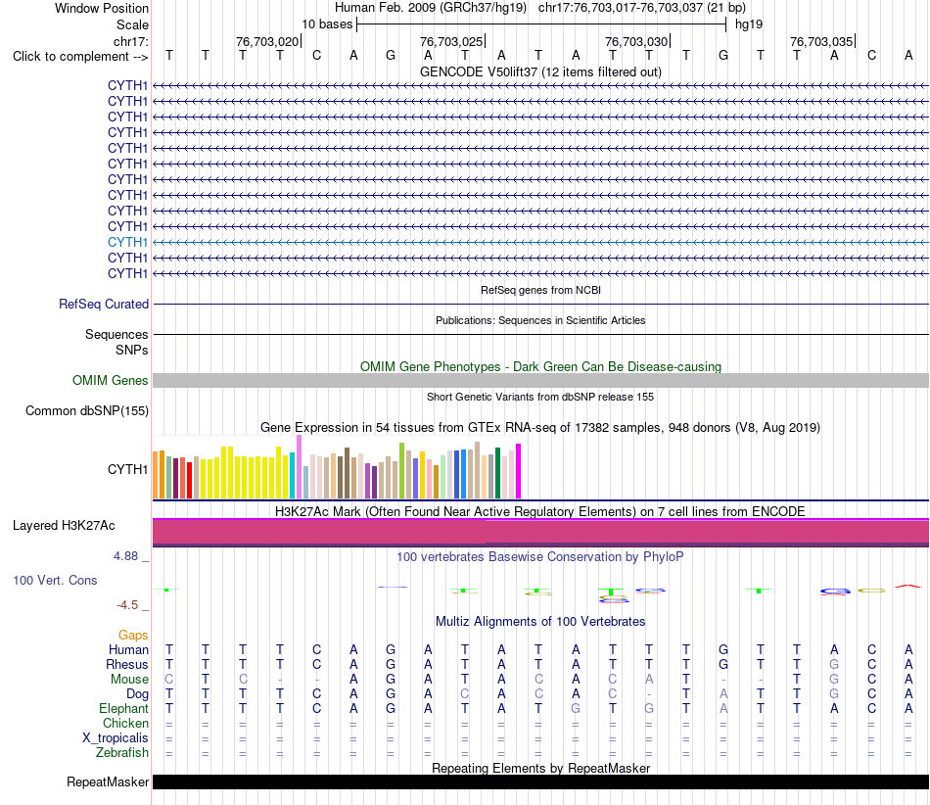Image resolution: width=930 pixels, height=805 pixels.
Task: Click 'Click to complement -->' to complement bases
Action: pyautogui.click(x=80, y=57)
